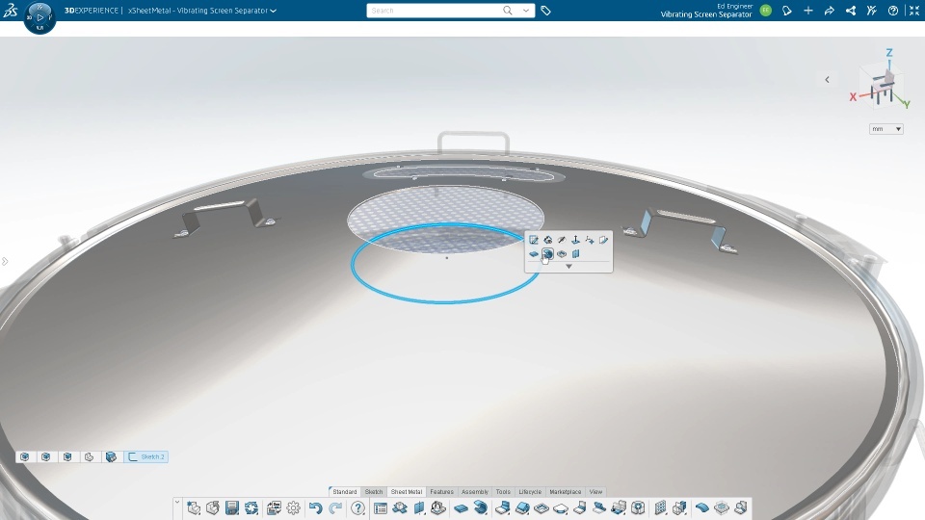
Task: Collapse the side panel chevron near view cube
Action: coord(827,80)
